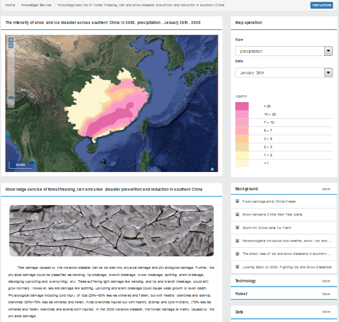Open 'Storm-hit China calls for faith' article
Image resolution: width=339 pixels, height=322 pixels.
coord(267,228)
